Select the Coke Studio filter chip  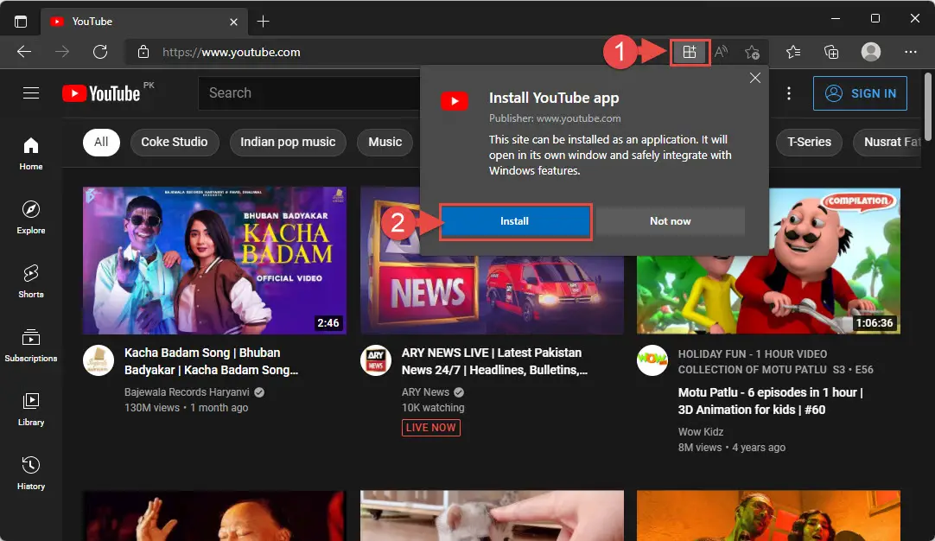point(174,142)
